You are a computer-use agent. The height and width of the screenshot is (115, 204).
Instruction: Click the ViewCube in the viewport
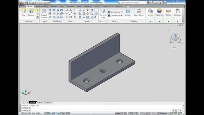click(x=175, y=37)
